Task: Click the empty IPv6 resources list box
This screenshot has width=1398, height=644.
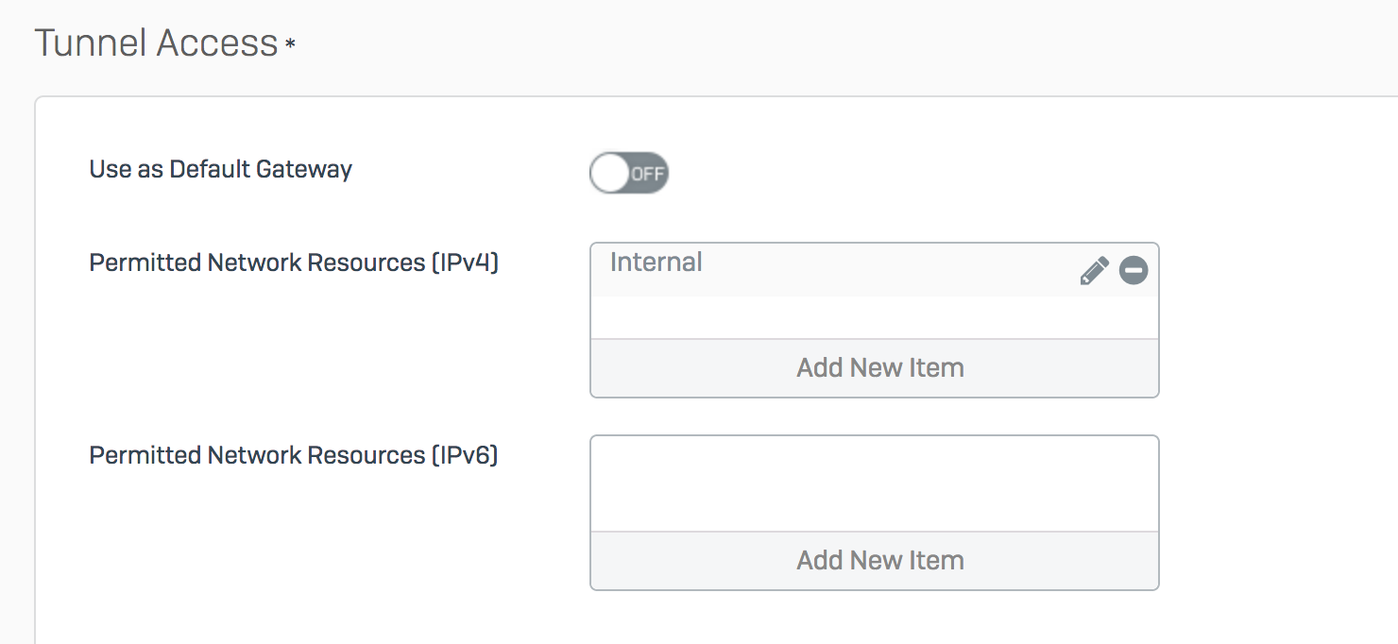Action: click(x=875, y=483)
